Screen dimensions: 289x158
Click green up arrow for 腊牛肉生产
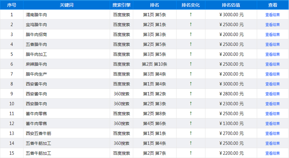click(191, 74)
